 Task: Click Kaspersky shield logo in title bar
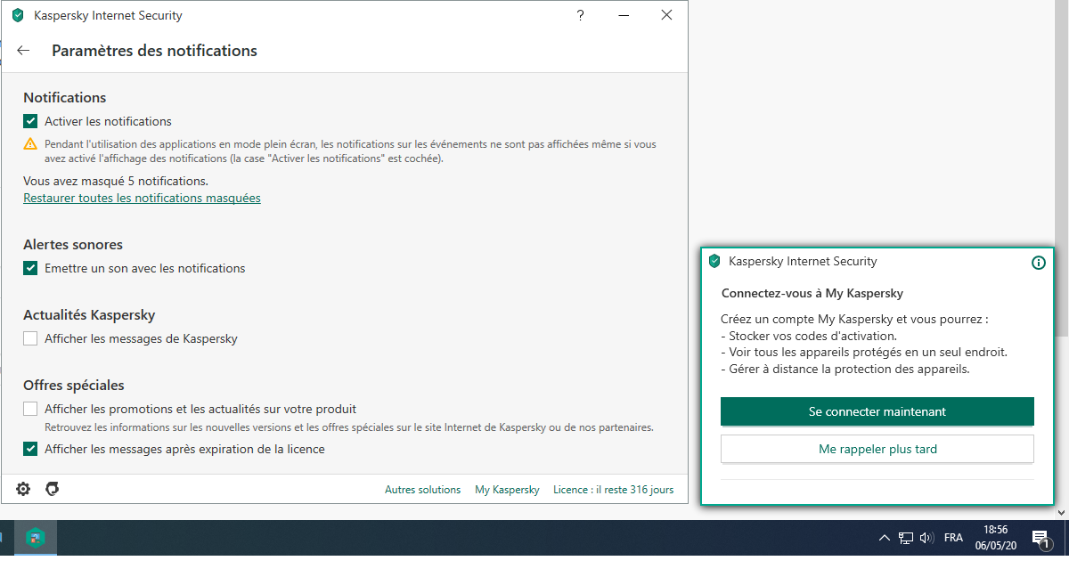pyautogui.click(x=18, y=15)
